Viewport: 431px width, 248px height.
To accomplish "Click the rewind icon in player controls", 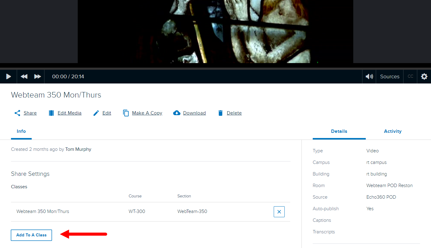I will 24,76.
